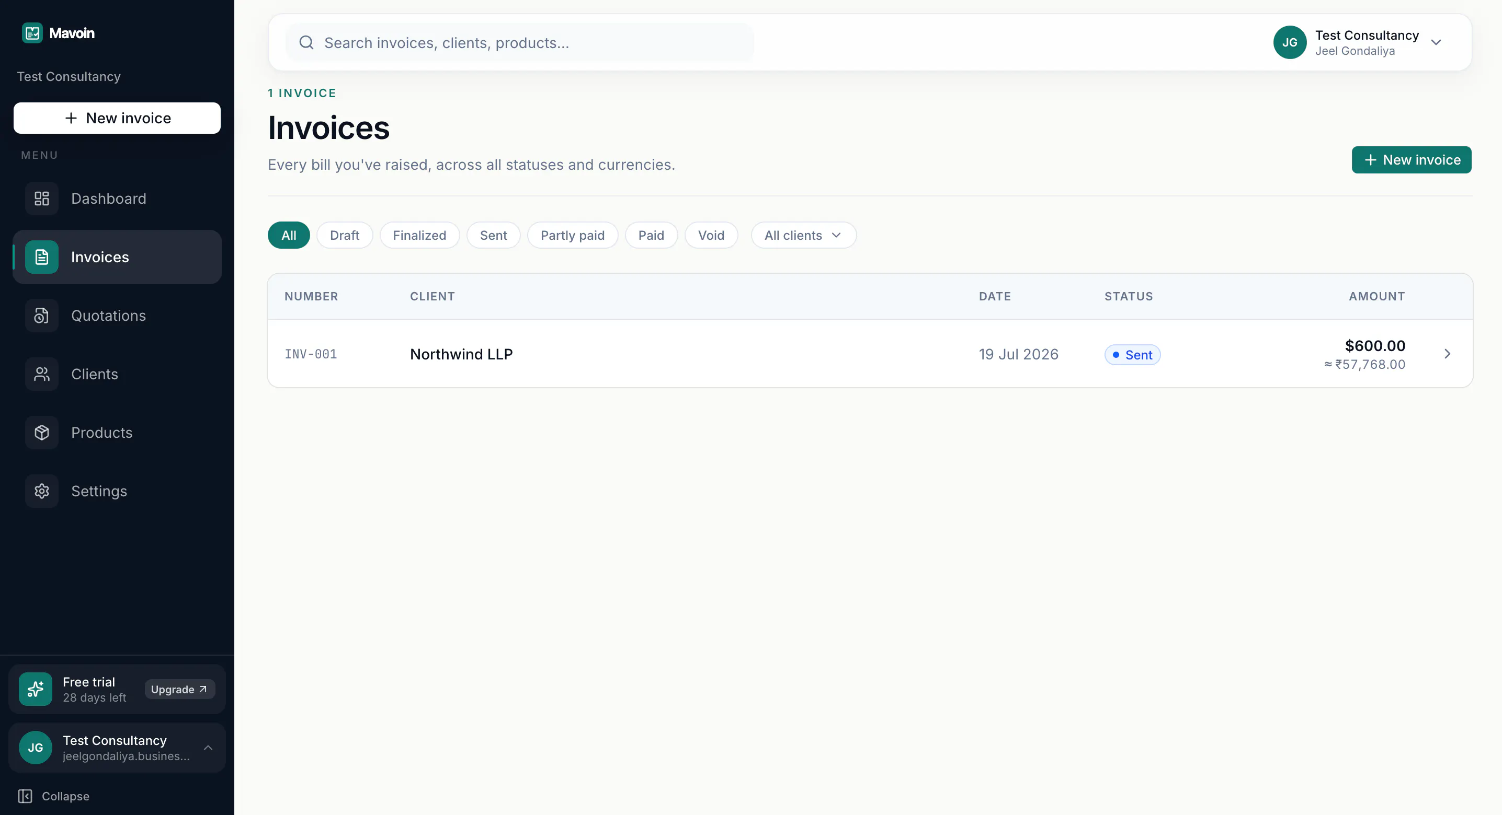1502x815 pixels.
Task: Click the green New invoice button
Action: point(1411,160)
